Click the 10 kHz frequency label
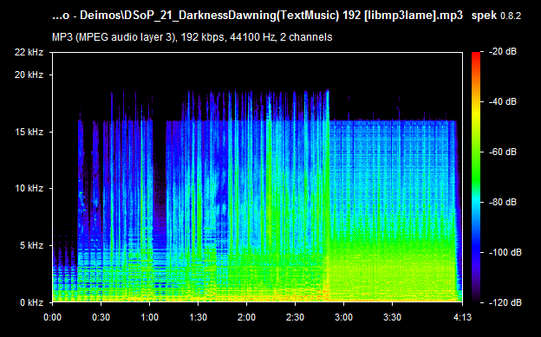The width and height of the screenshot is (541, 337). point(29,188)
